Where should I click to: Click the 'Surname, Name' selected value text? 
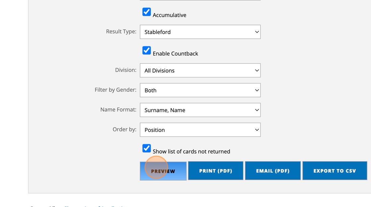pyautogui.click(x=165, y=110)
